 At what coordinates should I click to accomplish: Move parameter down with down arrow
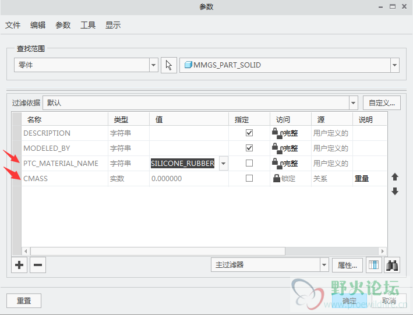point(395,191)
